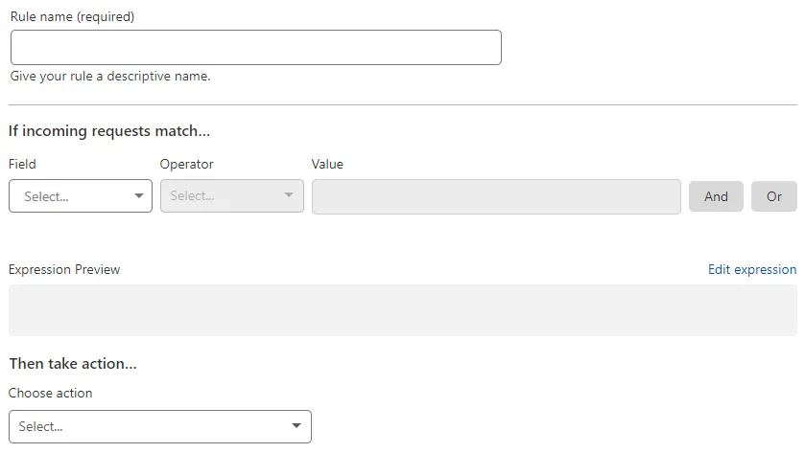This screenshot has height=453, width=805.
Task: Open the Edit expression link
Action: [751, 270]
